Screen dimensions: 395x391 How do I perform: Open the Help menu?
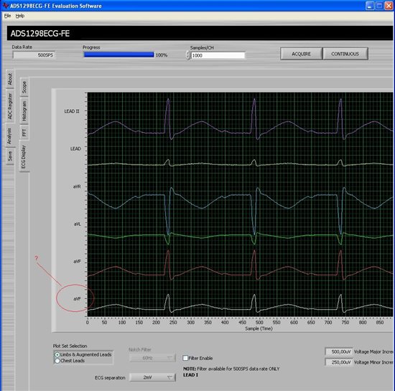[20, 16]
